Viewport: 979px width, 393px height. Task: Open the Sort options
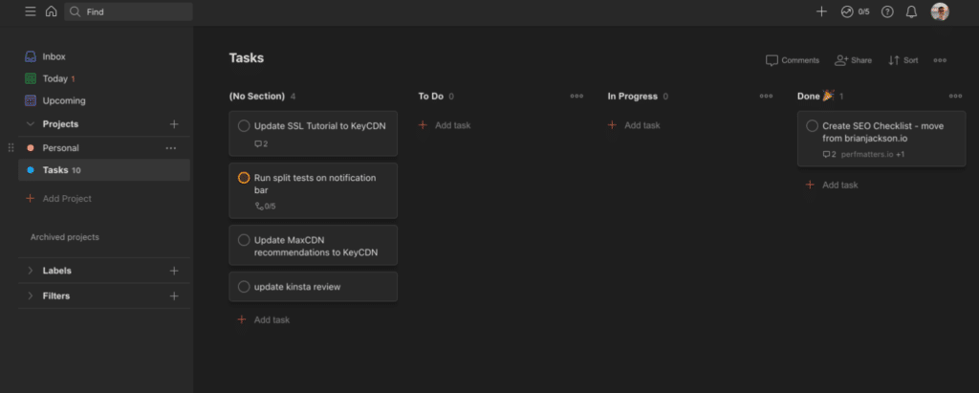(x=903, y=60)
